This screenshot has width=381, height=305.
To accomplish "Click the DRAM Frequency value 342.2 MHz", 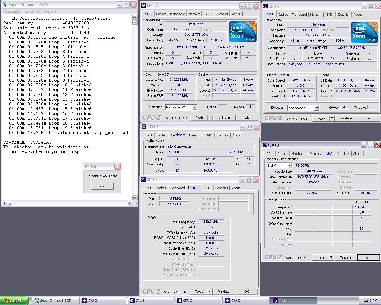I will point(211,222).
